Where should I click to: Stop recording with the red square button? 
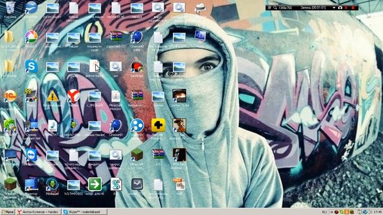click(x=353, y=8)
